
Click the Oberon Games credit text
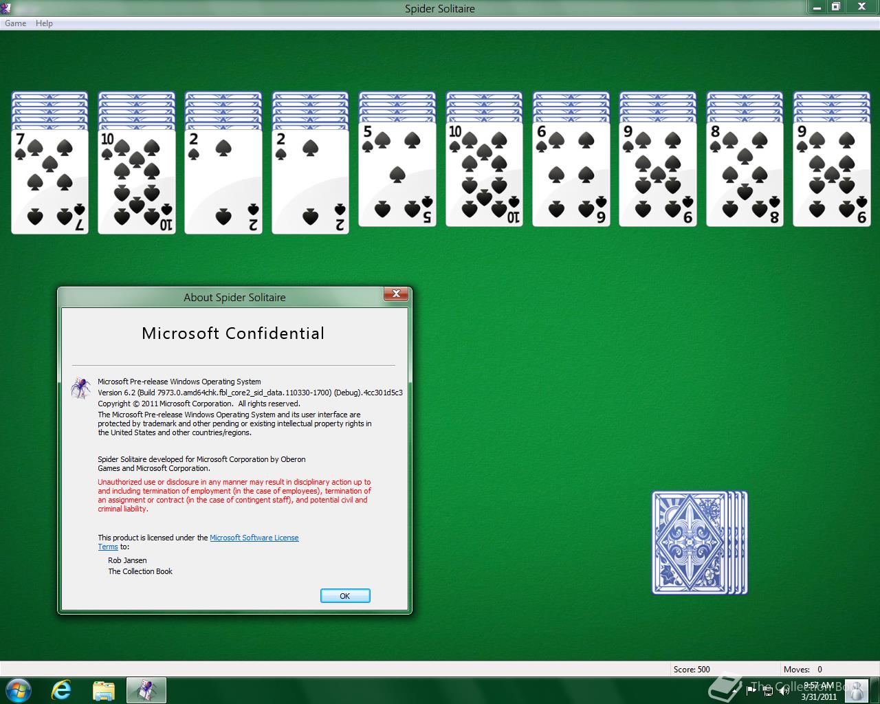click(201, 463)
